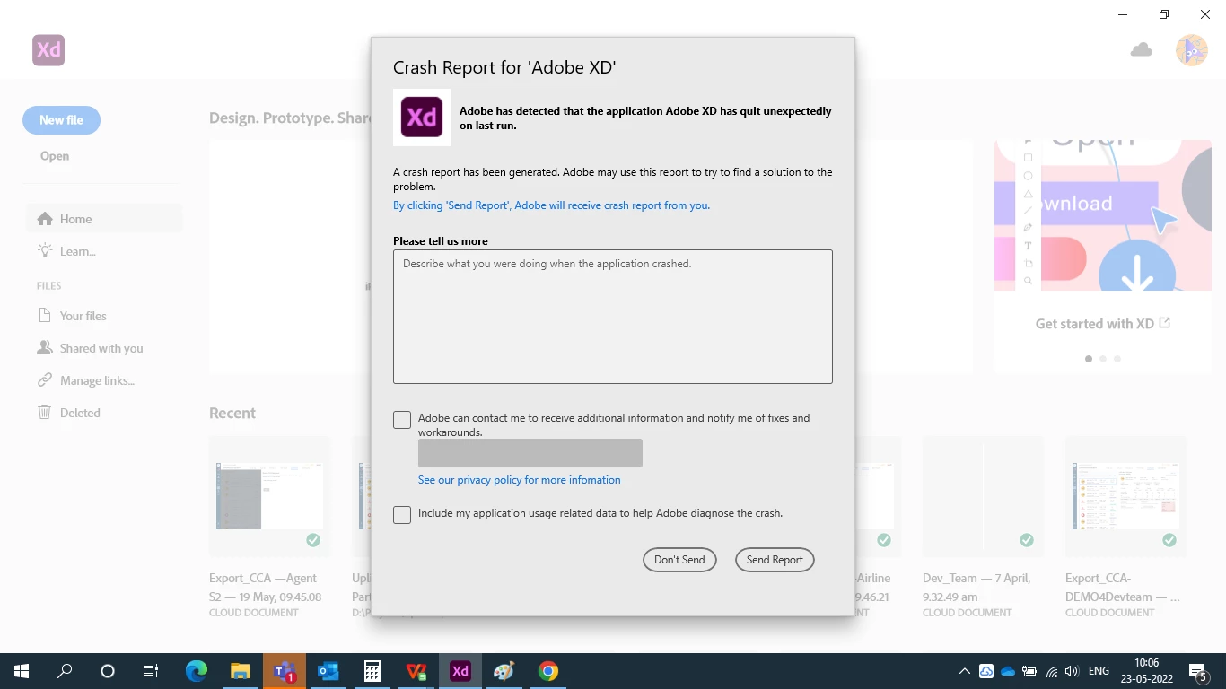Select Home in the sidebar
This screenshot has height=689, width=1226.
click(104, 219)
